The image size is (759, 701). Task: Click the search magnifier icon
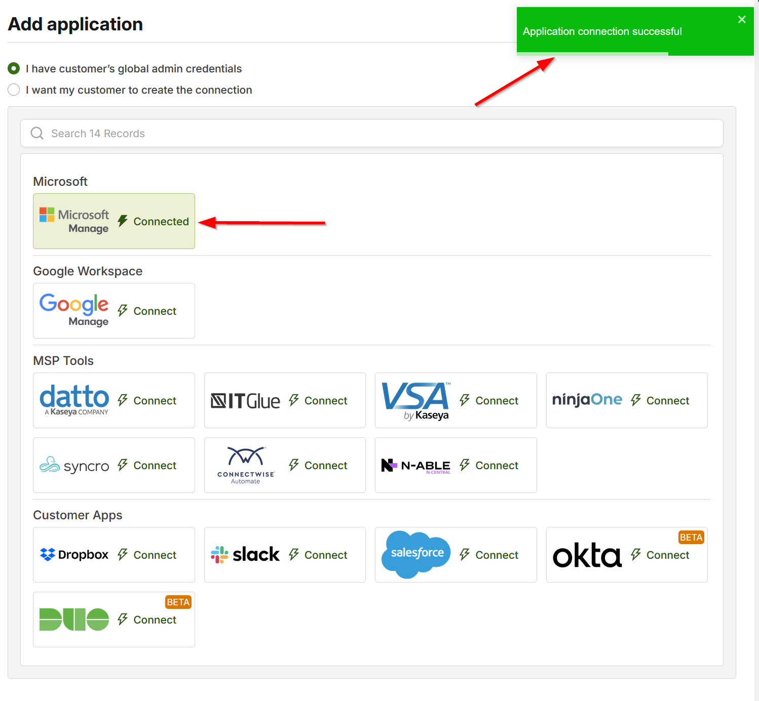point(36,133)
